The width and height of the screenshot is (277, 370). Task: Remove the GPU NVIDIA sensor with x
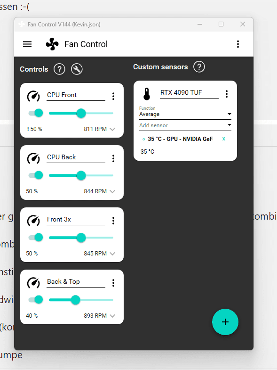224,139
